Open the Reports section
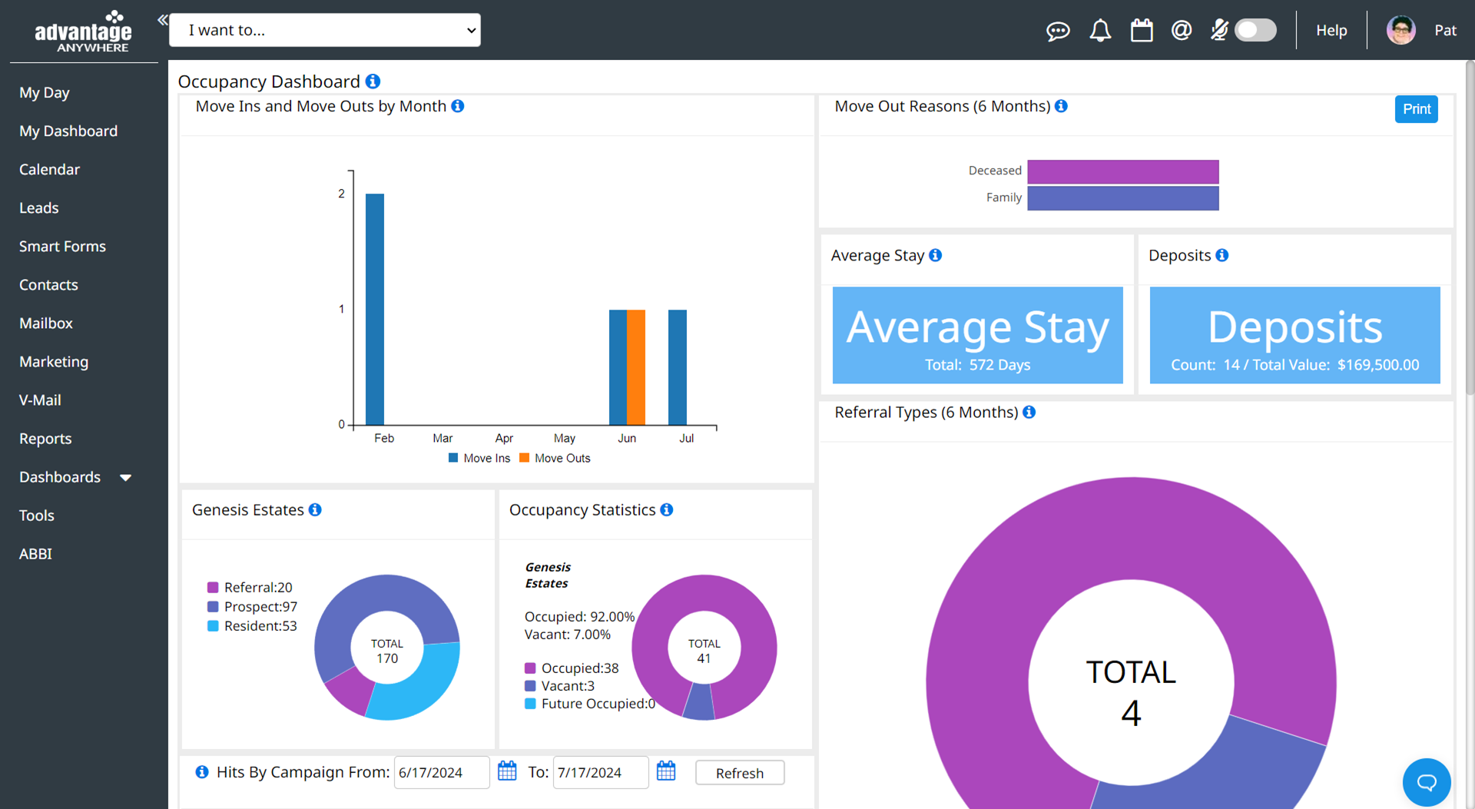Image resolution: width=1475 pixels, height=809 pixels. (x=45, y=438)
